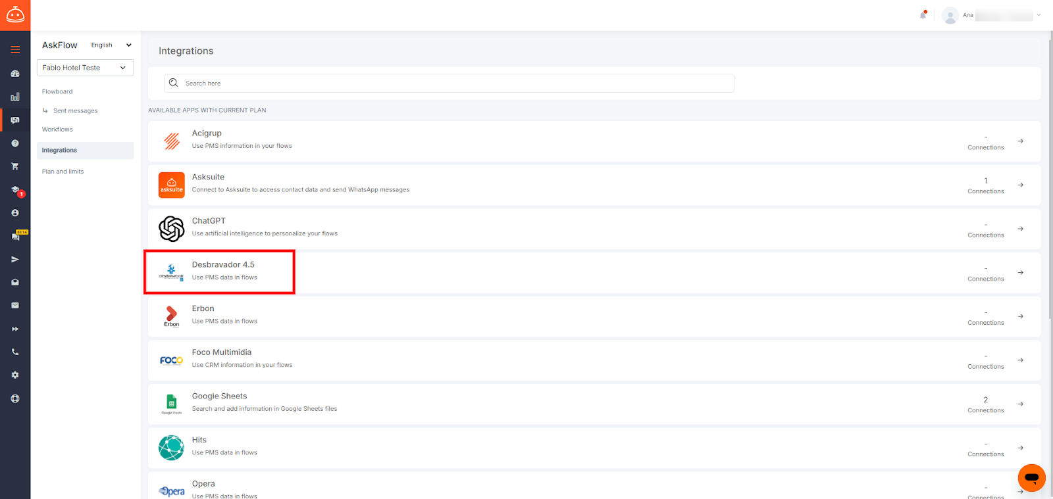Open Plan and limits menu item
This screenshot has width=1053, height=499.
(x=63, y=172)
